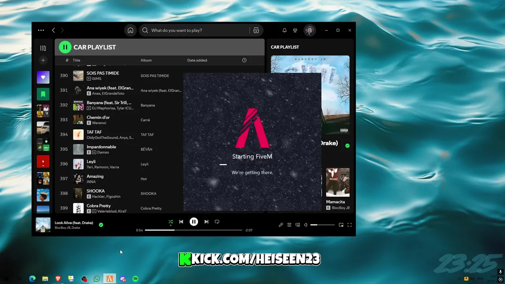
Task: Select track 'Leyli' title
Action: pyautogui.click(x=91, y=162)
